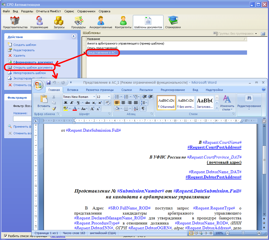269x240 pixels.
Task: Open the Отчеты в МинЮст menu
Action: [48, 11]
